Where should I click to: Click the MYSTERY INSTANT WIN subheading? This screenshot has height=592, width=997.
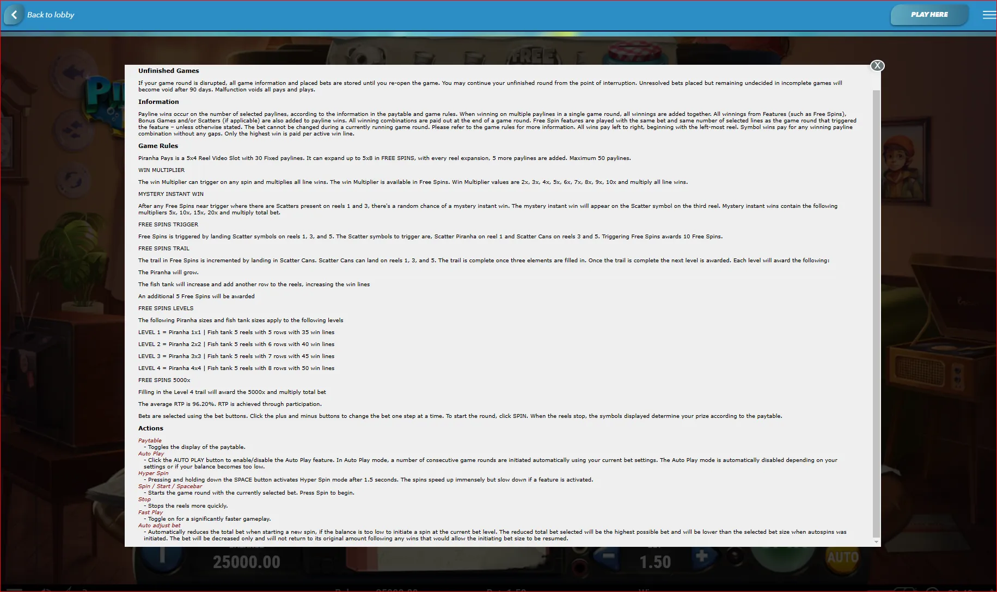click(x=171, y=194)
